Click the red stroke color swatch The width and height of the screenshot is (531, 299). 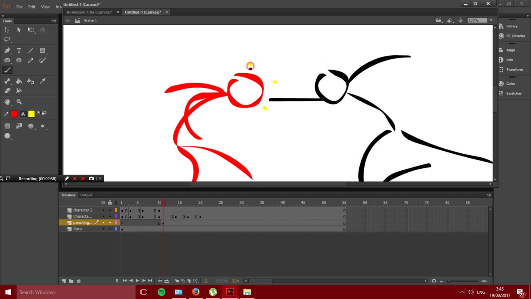[x=14, y=114]
